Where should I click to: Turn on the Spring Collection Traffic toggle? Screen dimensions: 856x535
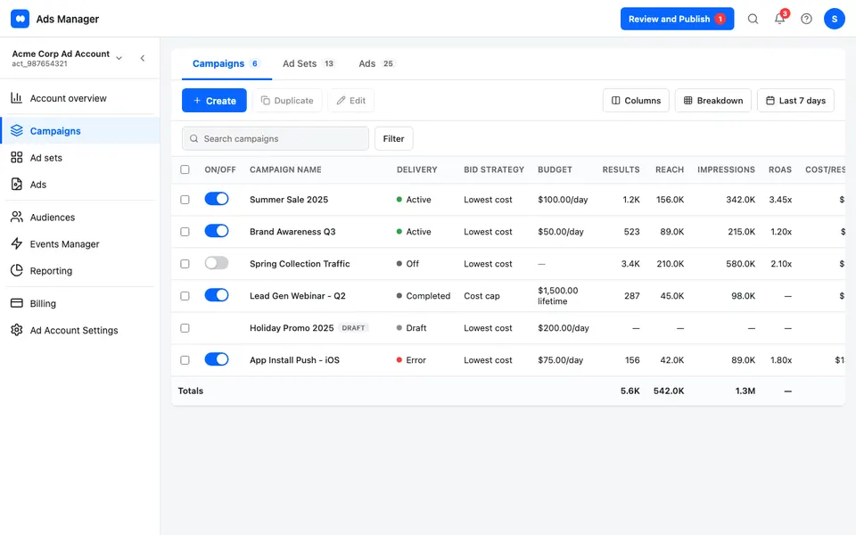[x=217, y=263]
